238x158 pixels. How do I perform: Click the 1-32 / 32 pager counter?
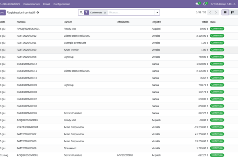tap(201, 12)
